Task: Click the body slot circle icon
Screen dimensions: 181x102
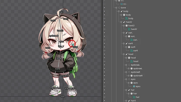Action: point(124,15)
